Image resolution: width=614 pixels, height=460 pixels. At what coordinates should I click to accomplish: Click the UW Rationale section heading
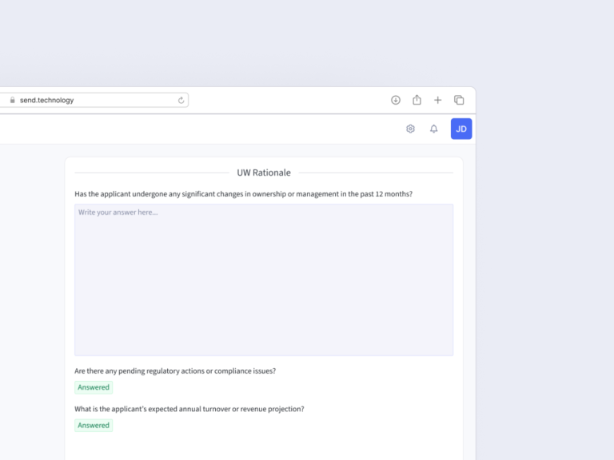(x=264, y=172)
